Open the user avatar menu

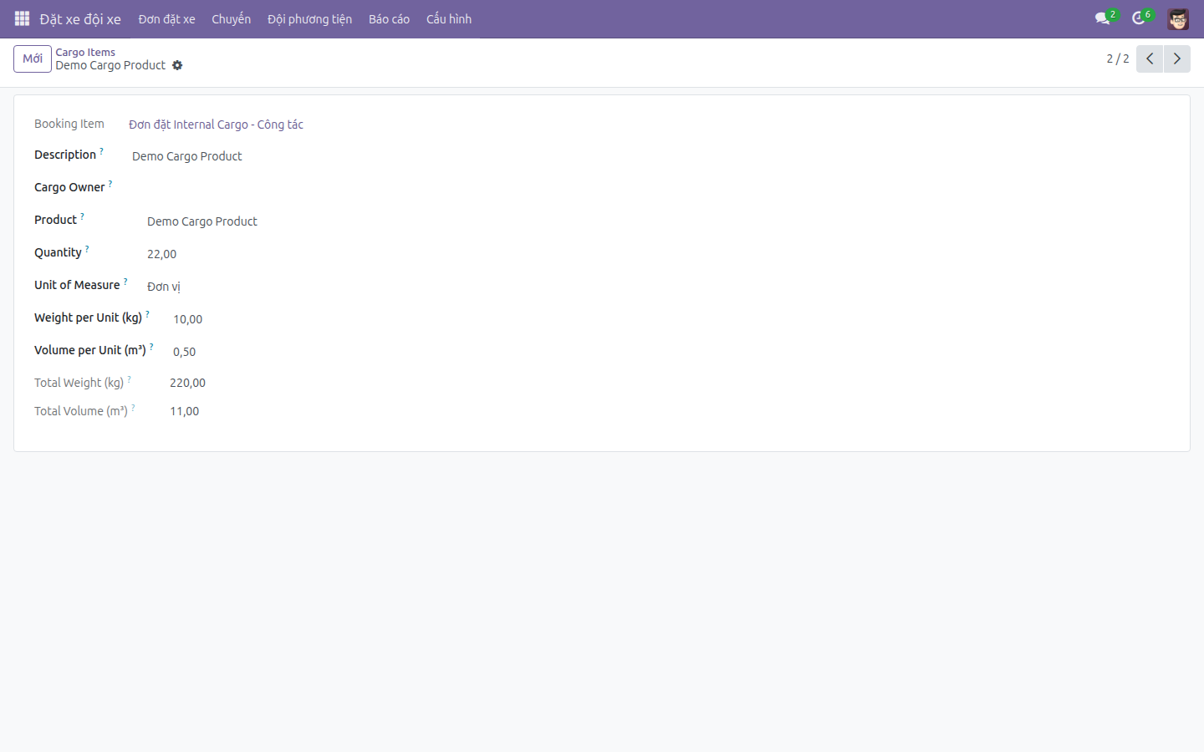1178,18
